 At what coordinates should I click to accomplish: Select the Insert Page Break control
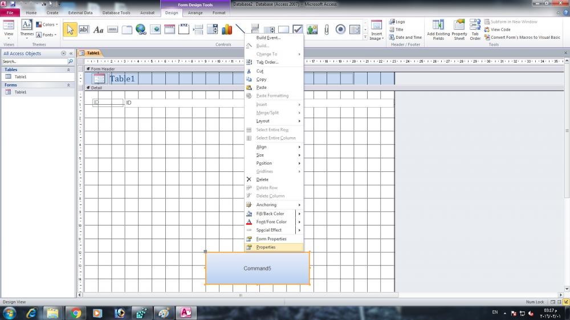pyautogui.click(x=198, y=30)
